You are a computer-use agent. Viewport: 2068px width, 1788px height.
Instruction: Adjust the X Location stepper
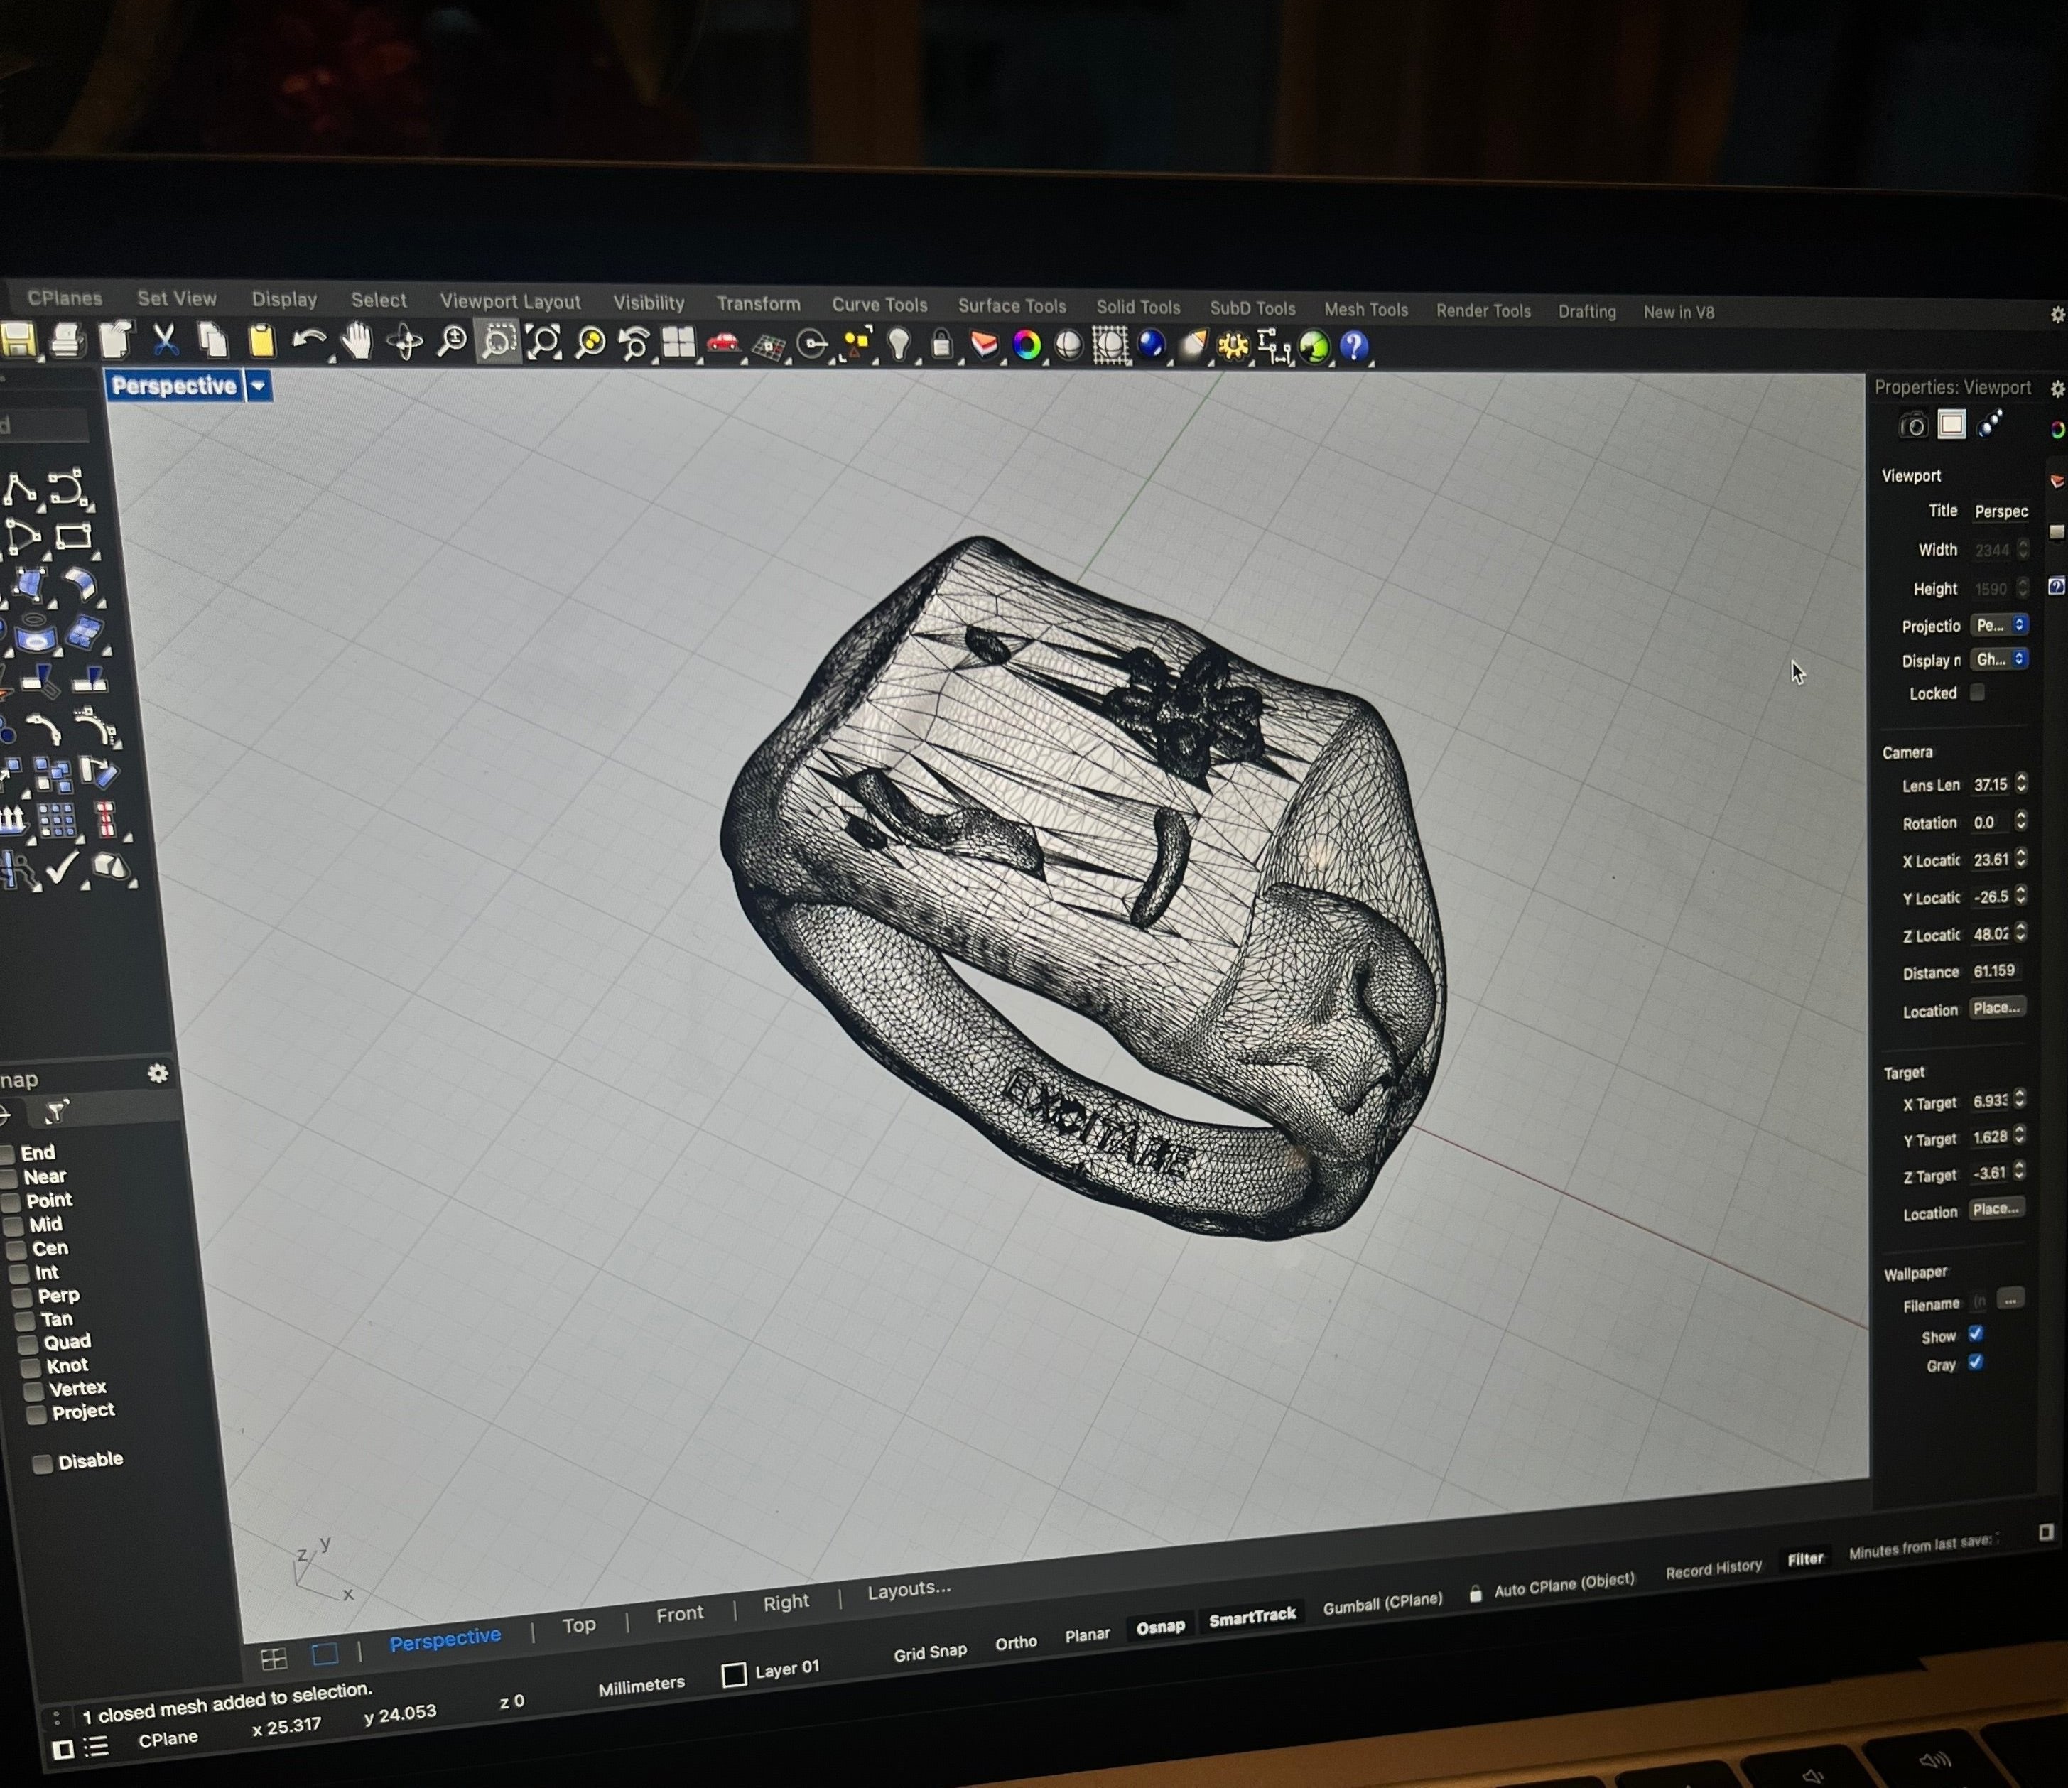[2021, 858]
